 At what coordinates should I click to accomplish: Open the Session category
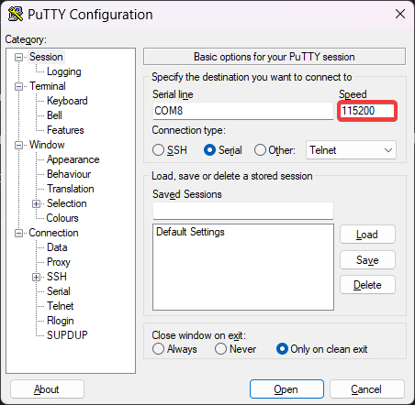tap(46, 57)
